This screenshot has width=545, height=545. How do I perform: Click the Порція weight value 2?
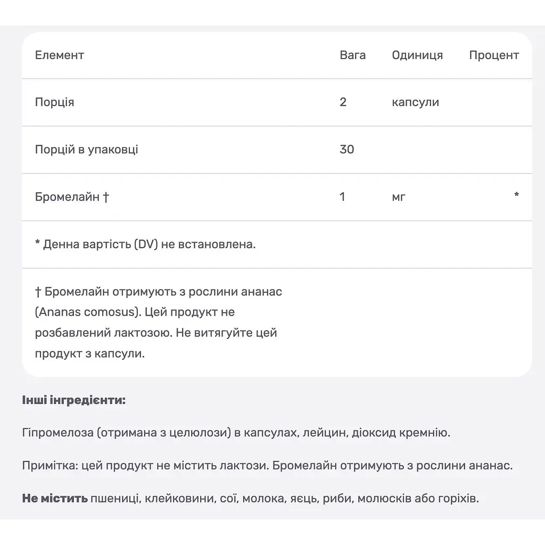343,102
